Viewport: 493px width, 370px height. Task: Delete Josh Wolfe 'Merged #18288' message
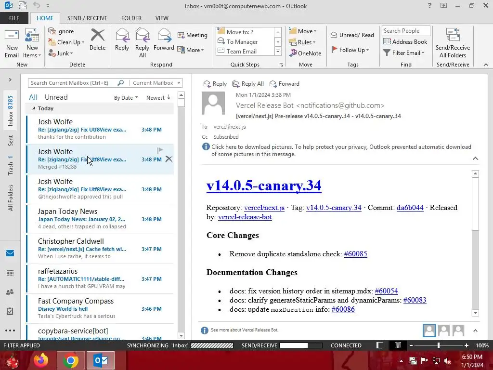[169, 159]
